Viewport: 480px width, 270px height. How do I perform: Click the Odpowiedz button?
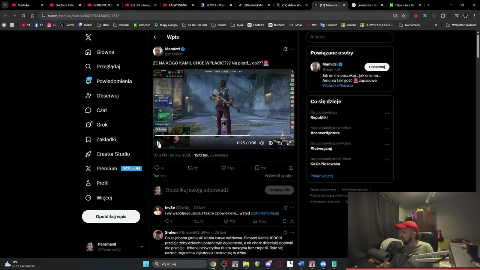click(x=279, y=190)
